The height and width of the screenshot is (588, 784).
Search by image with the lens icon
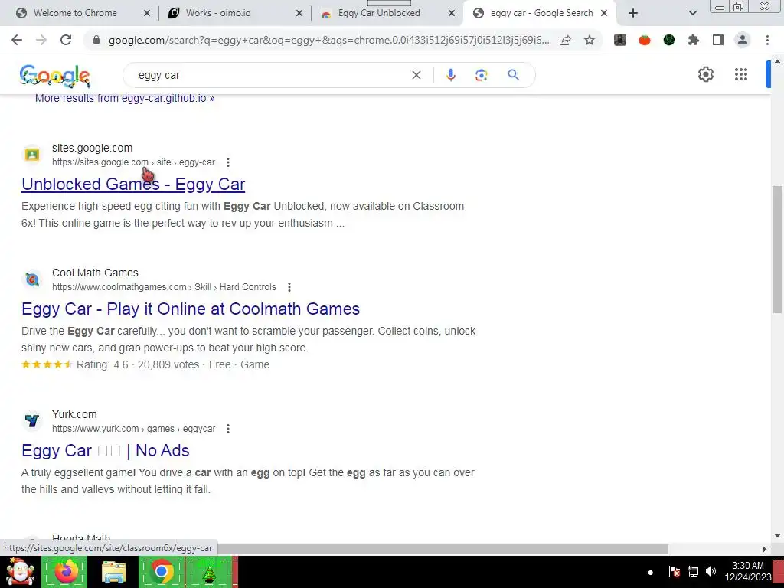[481, 75]
